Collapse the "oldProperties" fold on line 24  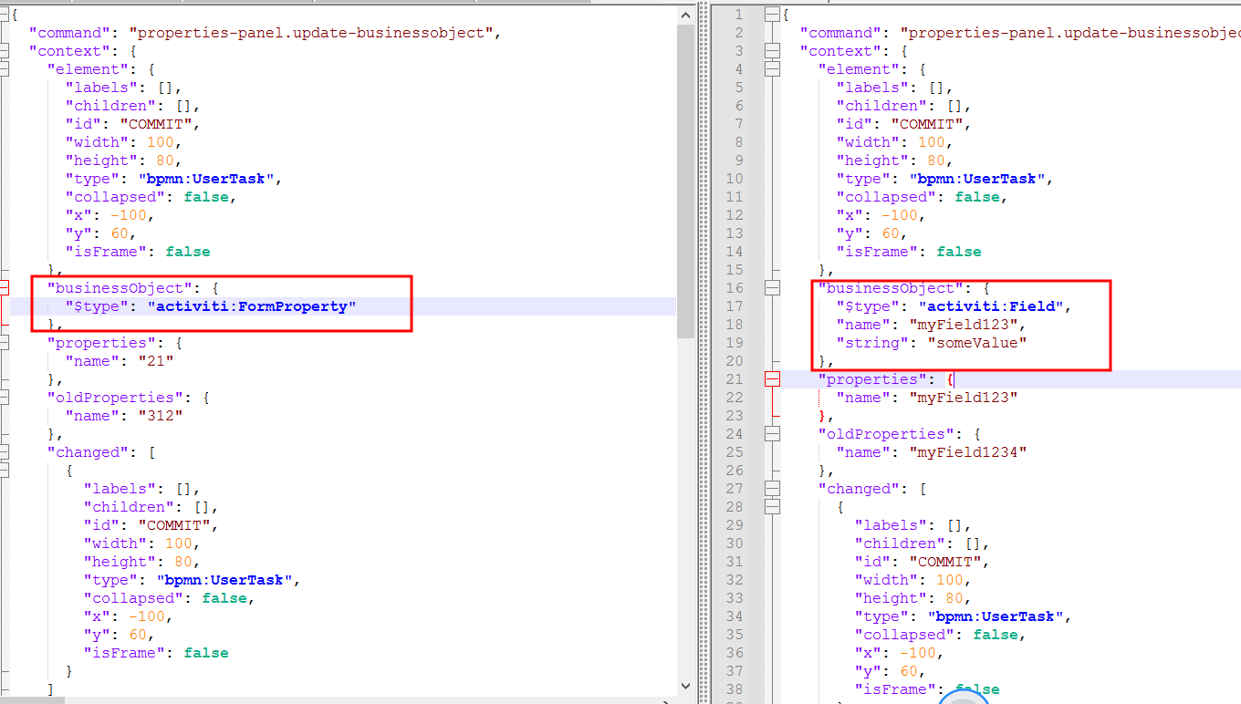(773, 434)
